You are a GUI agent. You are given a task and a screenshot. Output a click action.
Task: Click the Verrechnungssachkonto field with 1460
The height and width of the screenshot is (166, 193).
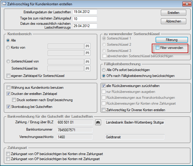(75, 137)
